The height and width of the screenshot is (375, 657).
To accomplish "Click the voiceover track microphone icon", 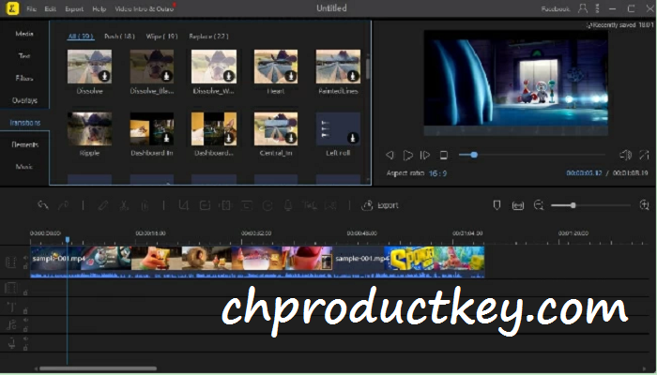I will 11,344.
